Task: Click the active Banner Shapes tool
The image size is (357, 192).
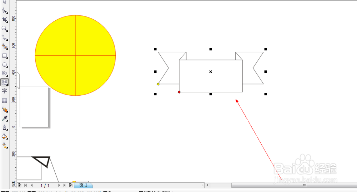Action: pyautogui.click(x=5, y=82)
